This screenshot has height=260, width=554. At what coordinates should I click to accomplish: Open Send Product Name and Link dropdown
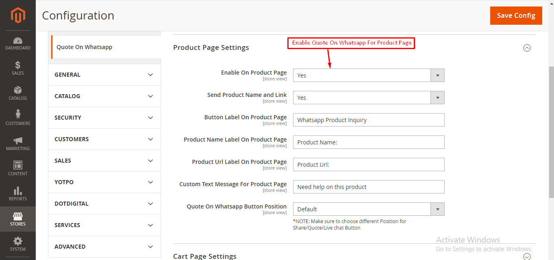tap(369, 98)
